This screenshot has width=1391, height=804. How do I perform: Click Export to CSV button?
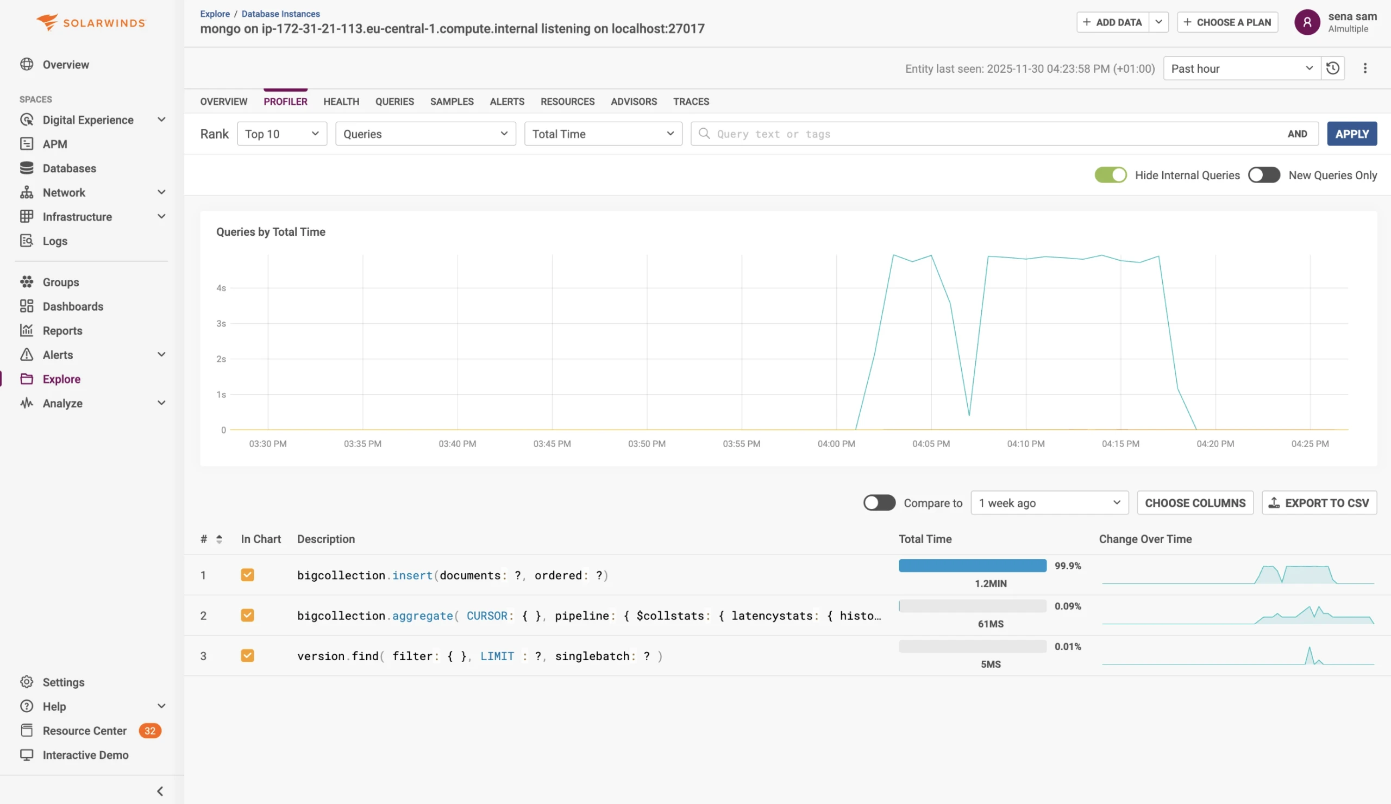(1319, 502)
